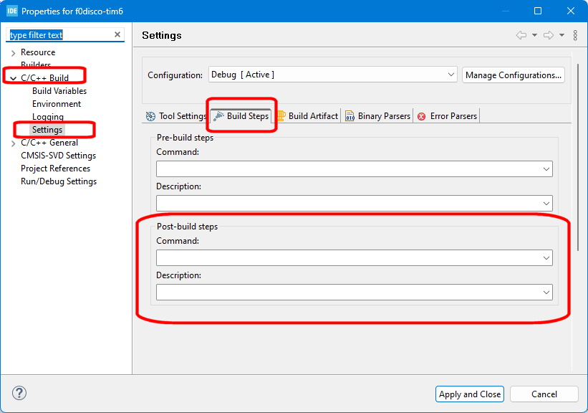
Task: Open the Configuration dropdown
Action: (451, 75)
